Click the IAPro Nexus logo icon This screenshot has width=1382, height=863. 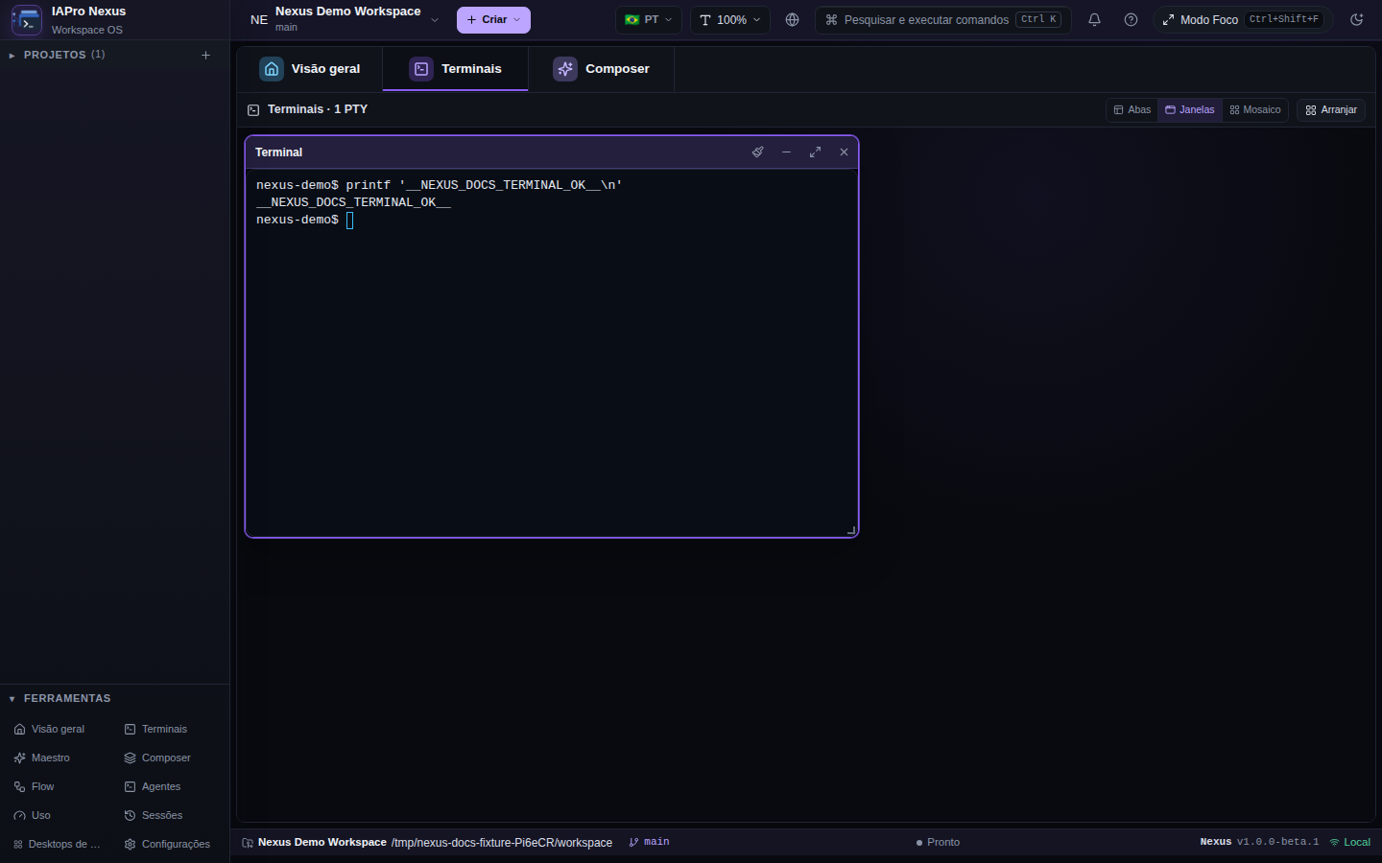tap(26, 20)
